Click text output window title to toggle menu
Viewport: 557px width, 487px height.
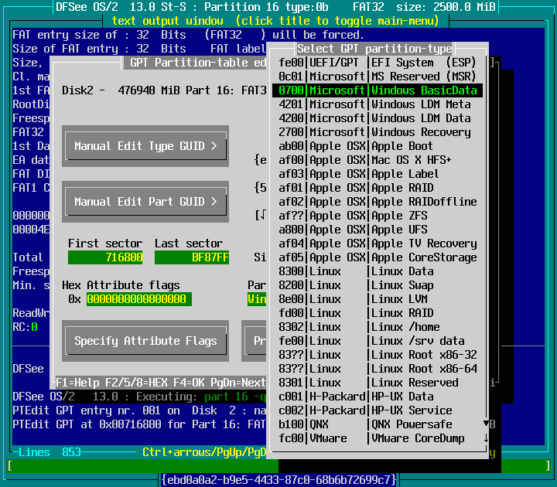point(278,20)
